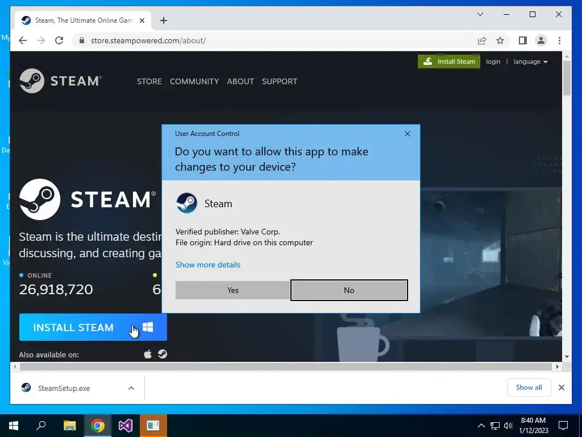
Task: Click the browser forward arrow
Action: point(41,40)
